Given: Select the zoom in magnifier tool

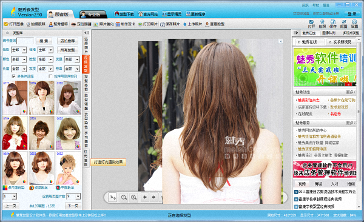Looking at the screenshot, I should pyautogui.click(x=133, y=197).
